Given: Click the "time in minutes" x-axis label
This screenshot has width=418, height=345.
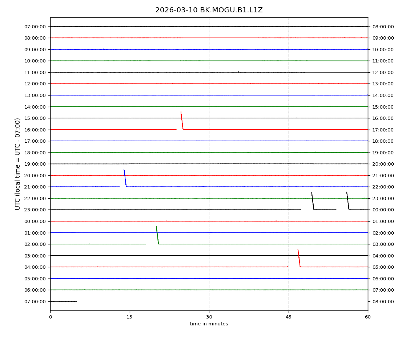Looking at the screenshot, I should pyautogui.click(x=209, y=324).
